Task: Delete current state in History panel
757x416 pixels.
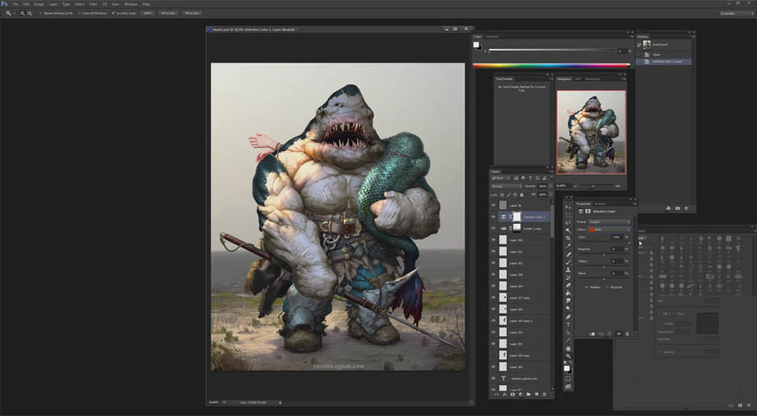Action: (686, 208)
